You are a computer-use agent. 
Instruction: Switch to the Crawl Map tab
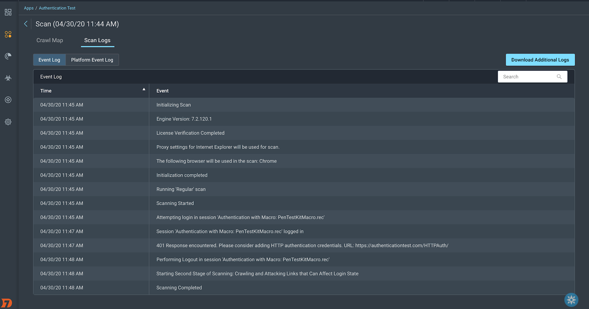click(50, 40)
